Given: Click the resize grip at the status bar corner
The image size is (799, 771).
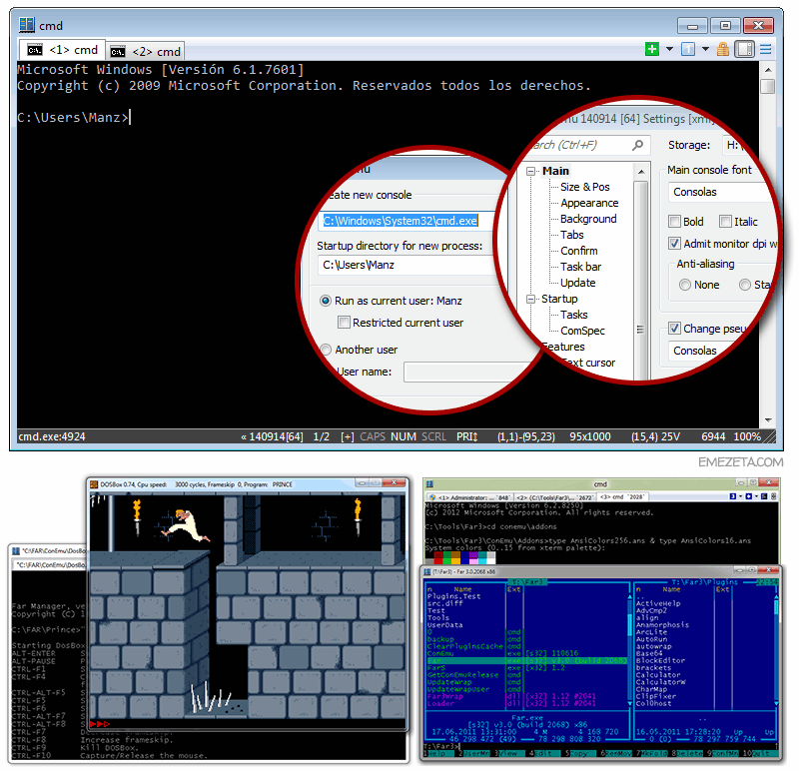Looking at the screenshot, I should pos(769,436).
